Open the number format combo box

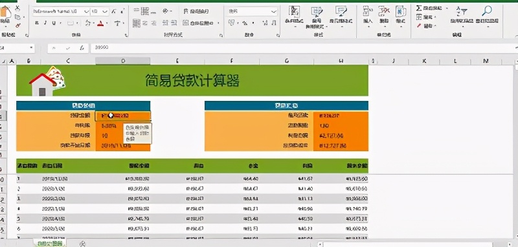click(x=253, y=12)
